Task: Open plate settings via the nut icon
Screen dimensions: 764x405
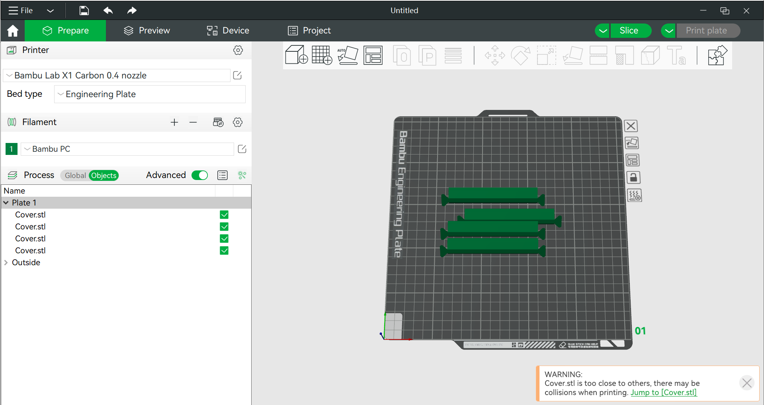Action: tap(634, 195)
